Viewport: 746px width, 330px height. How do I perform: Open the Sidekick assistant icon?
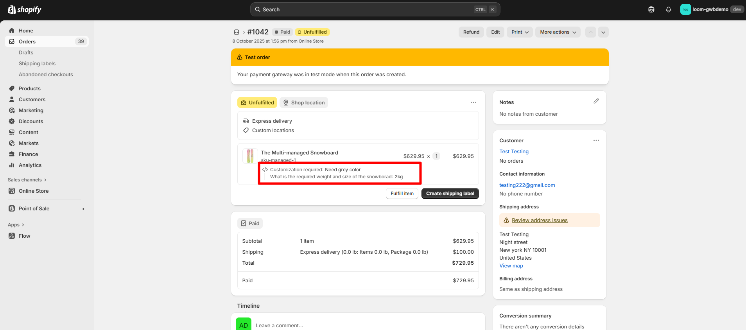(x=651, y=9)
